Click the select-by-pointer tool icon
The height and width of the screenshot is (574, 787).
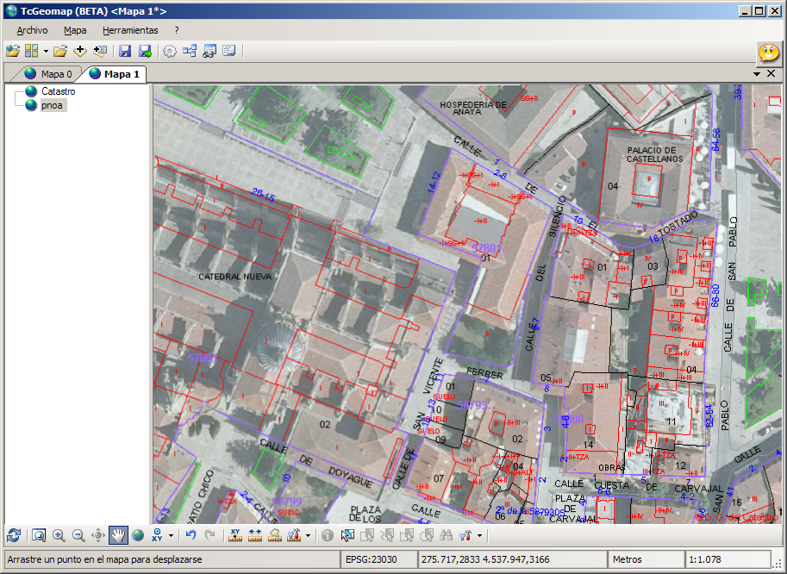click(x=347, y=535)
